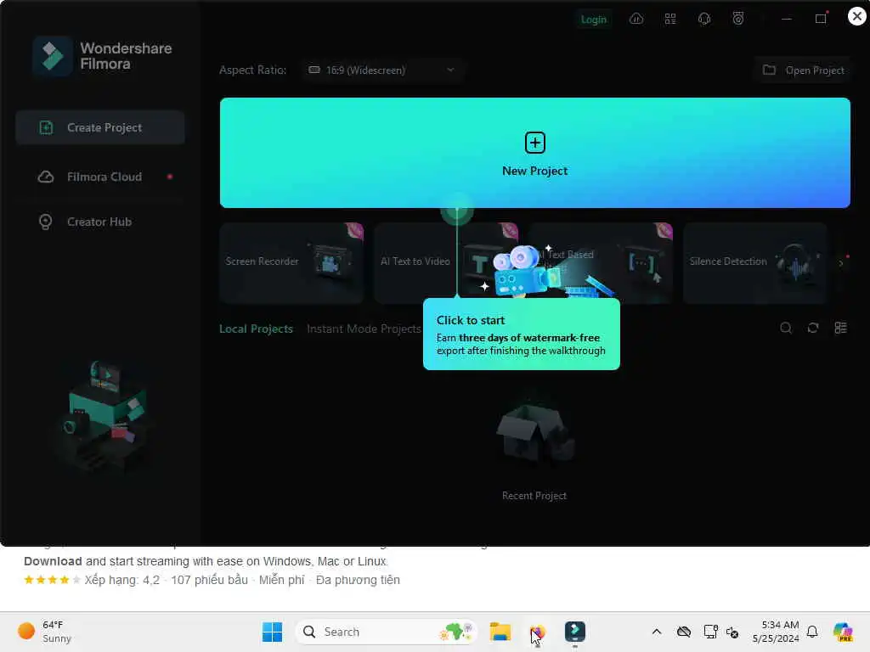Click the Click to start tooltip

(521, 334)
